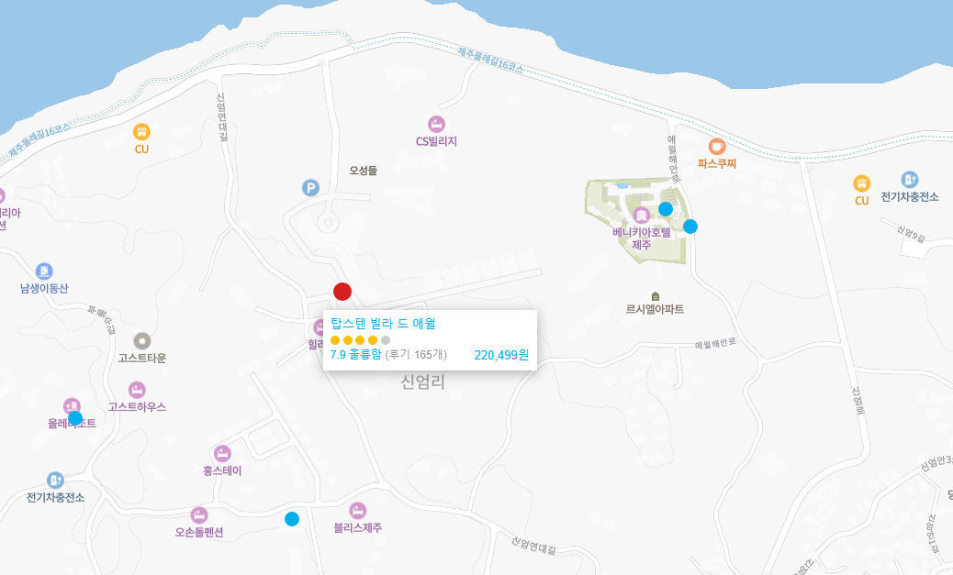Click the parking P icon
Viewport: 953px width, 575px height.
(x=310, y=188)
